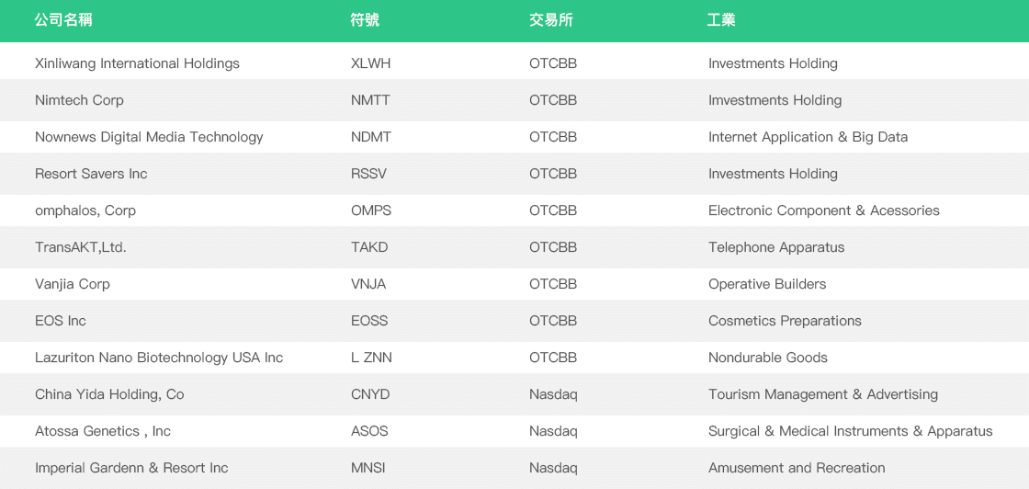
Task: Open Nownews Digital Media Technology entry
Action: pyautogui.click(x=149, y=137)
